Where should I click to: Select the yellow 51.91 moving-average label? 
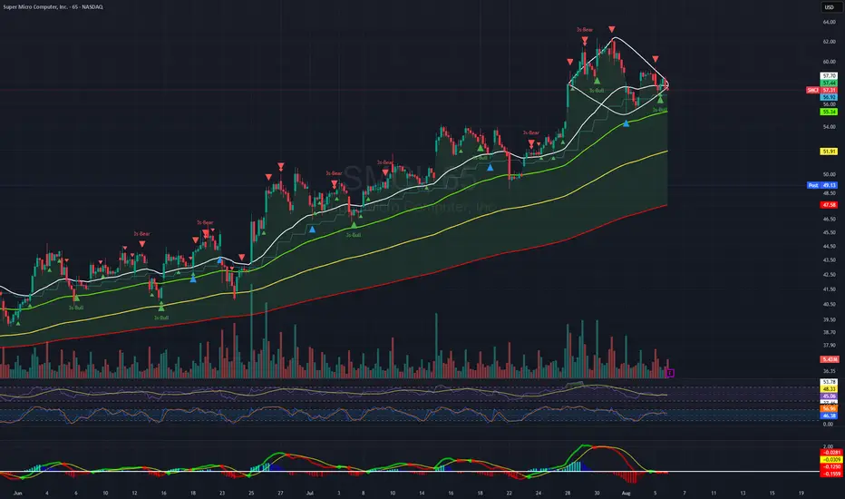pyautogui.click(x=829, y=152)
